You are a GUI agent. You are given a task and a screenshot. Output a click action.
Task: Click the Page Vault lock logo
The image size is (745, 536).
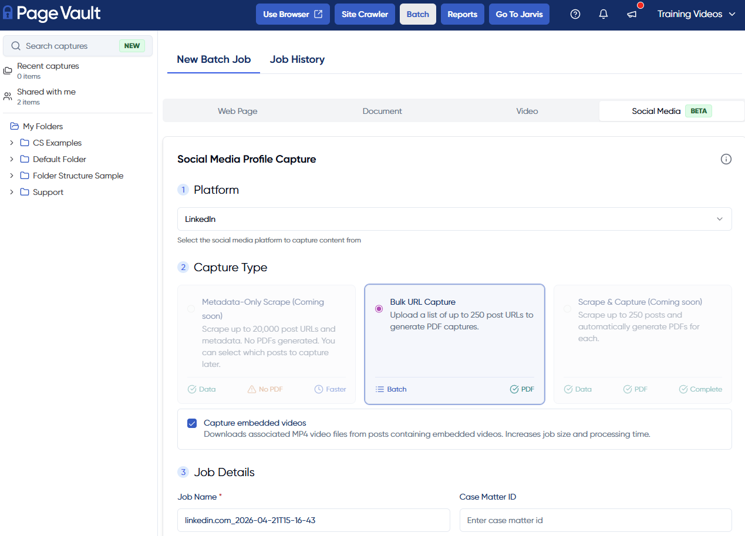(8, 13)
